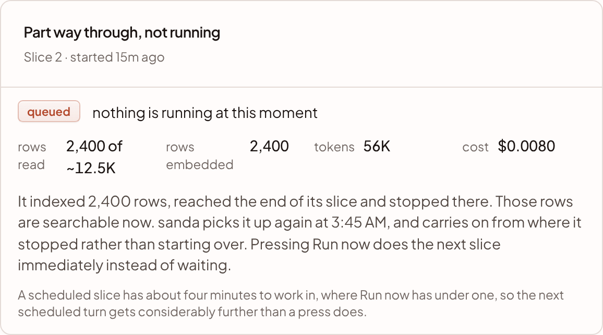Viewport: 603px width, 335px height.
Task: Click the started 15m ago timestamp
Action: click(x=117, y=57)
